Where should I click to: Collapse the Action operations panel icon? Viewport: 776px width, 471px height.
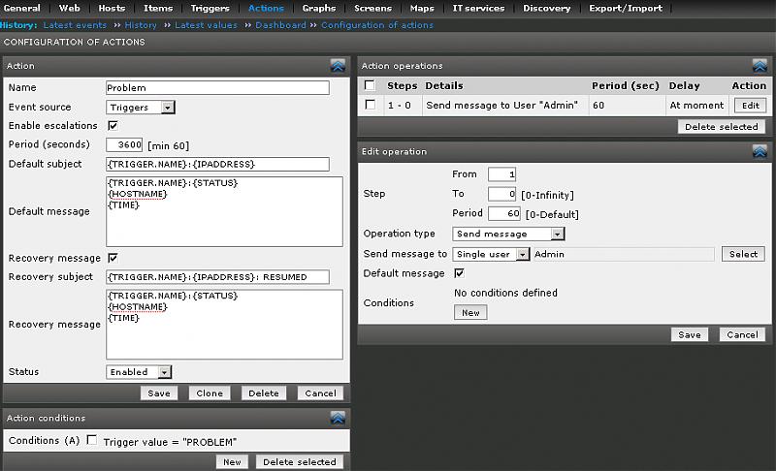click(x=759, y=66)
